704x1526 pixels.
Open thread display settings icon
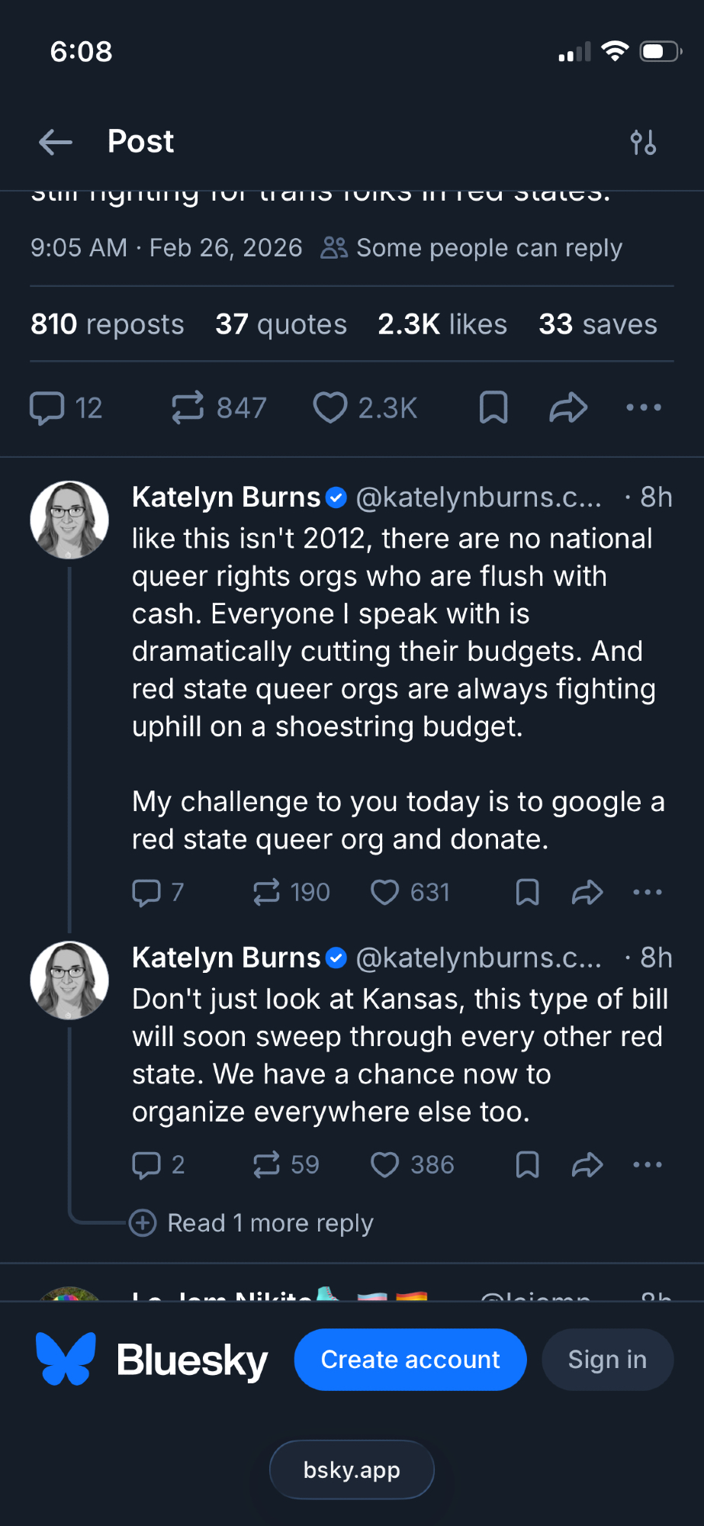point(643,143)
